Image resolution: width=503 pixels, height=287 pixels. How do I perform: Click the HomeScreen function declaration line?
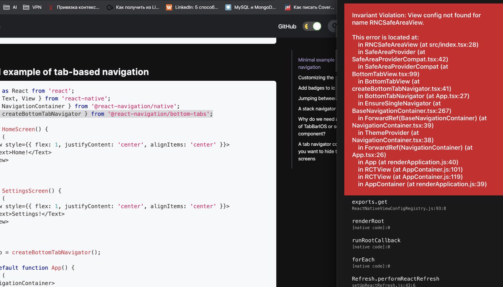[24, 129]
